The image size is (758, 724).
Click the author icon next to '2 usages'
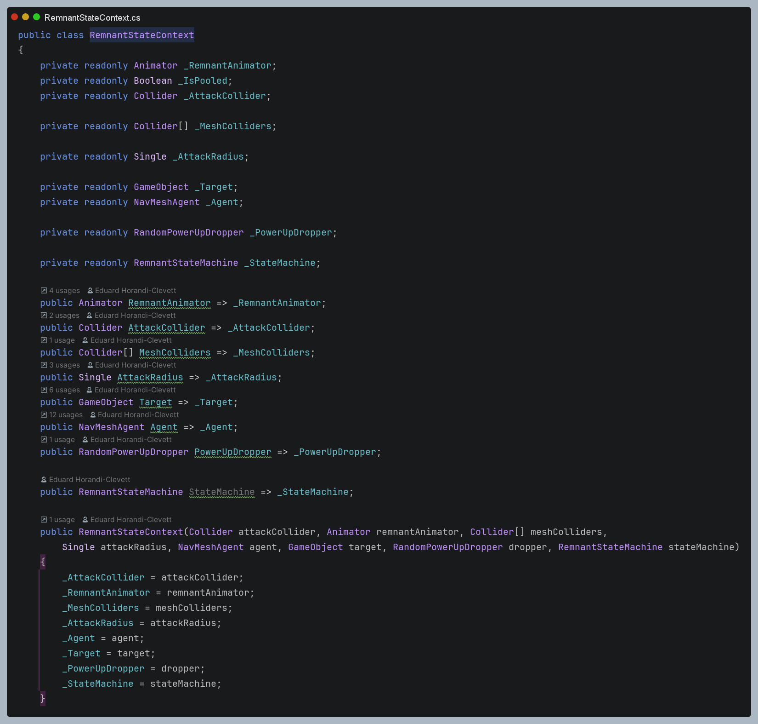[90, 316]
